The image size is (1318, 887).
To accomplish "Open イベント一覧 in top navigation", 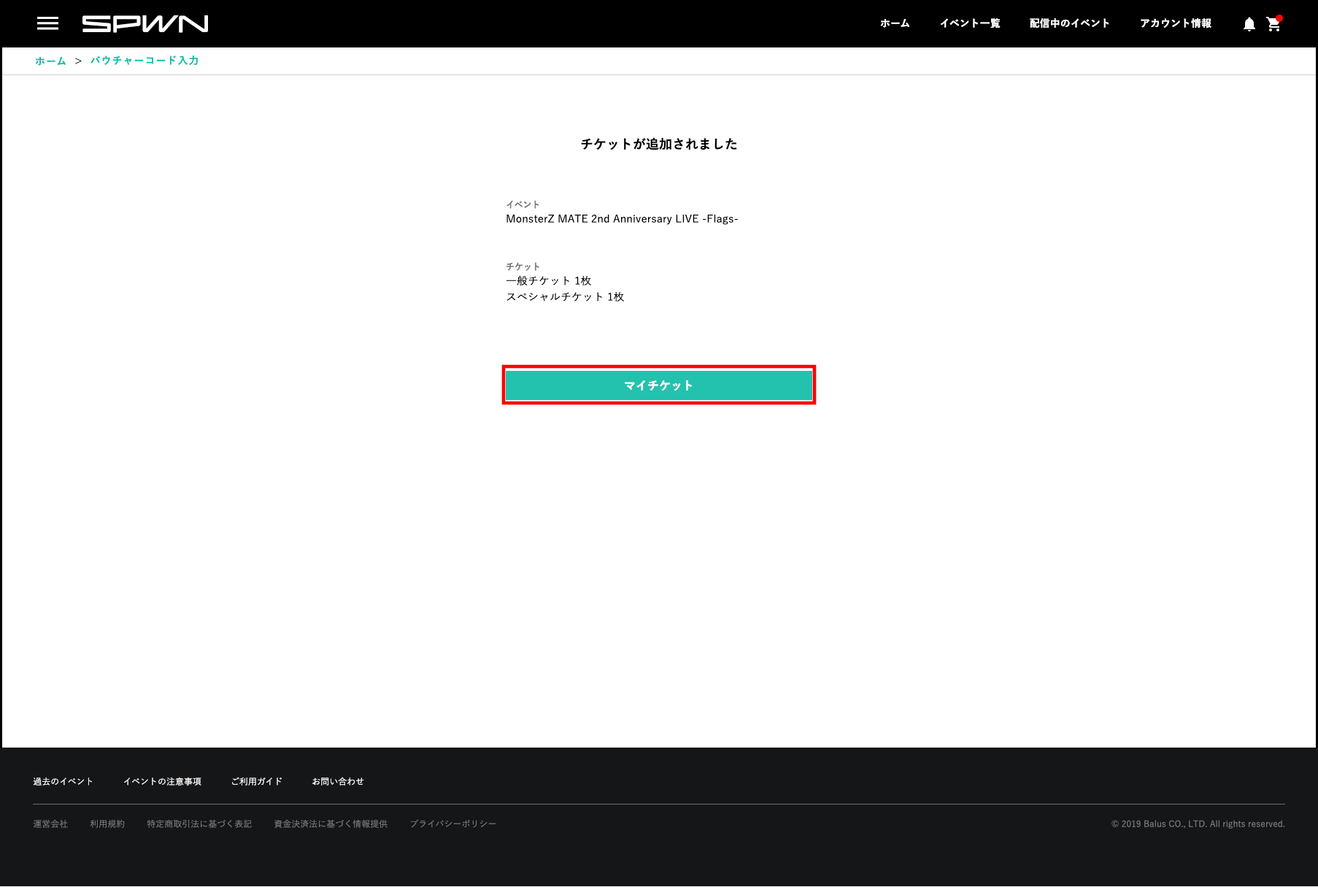I will [970, 23].
